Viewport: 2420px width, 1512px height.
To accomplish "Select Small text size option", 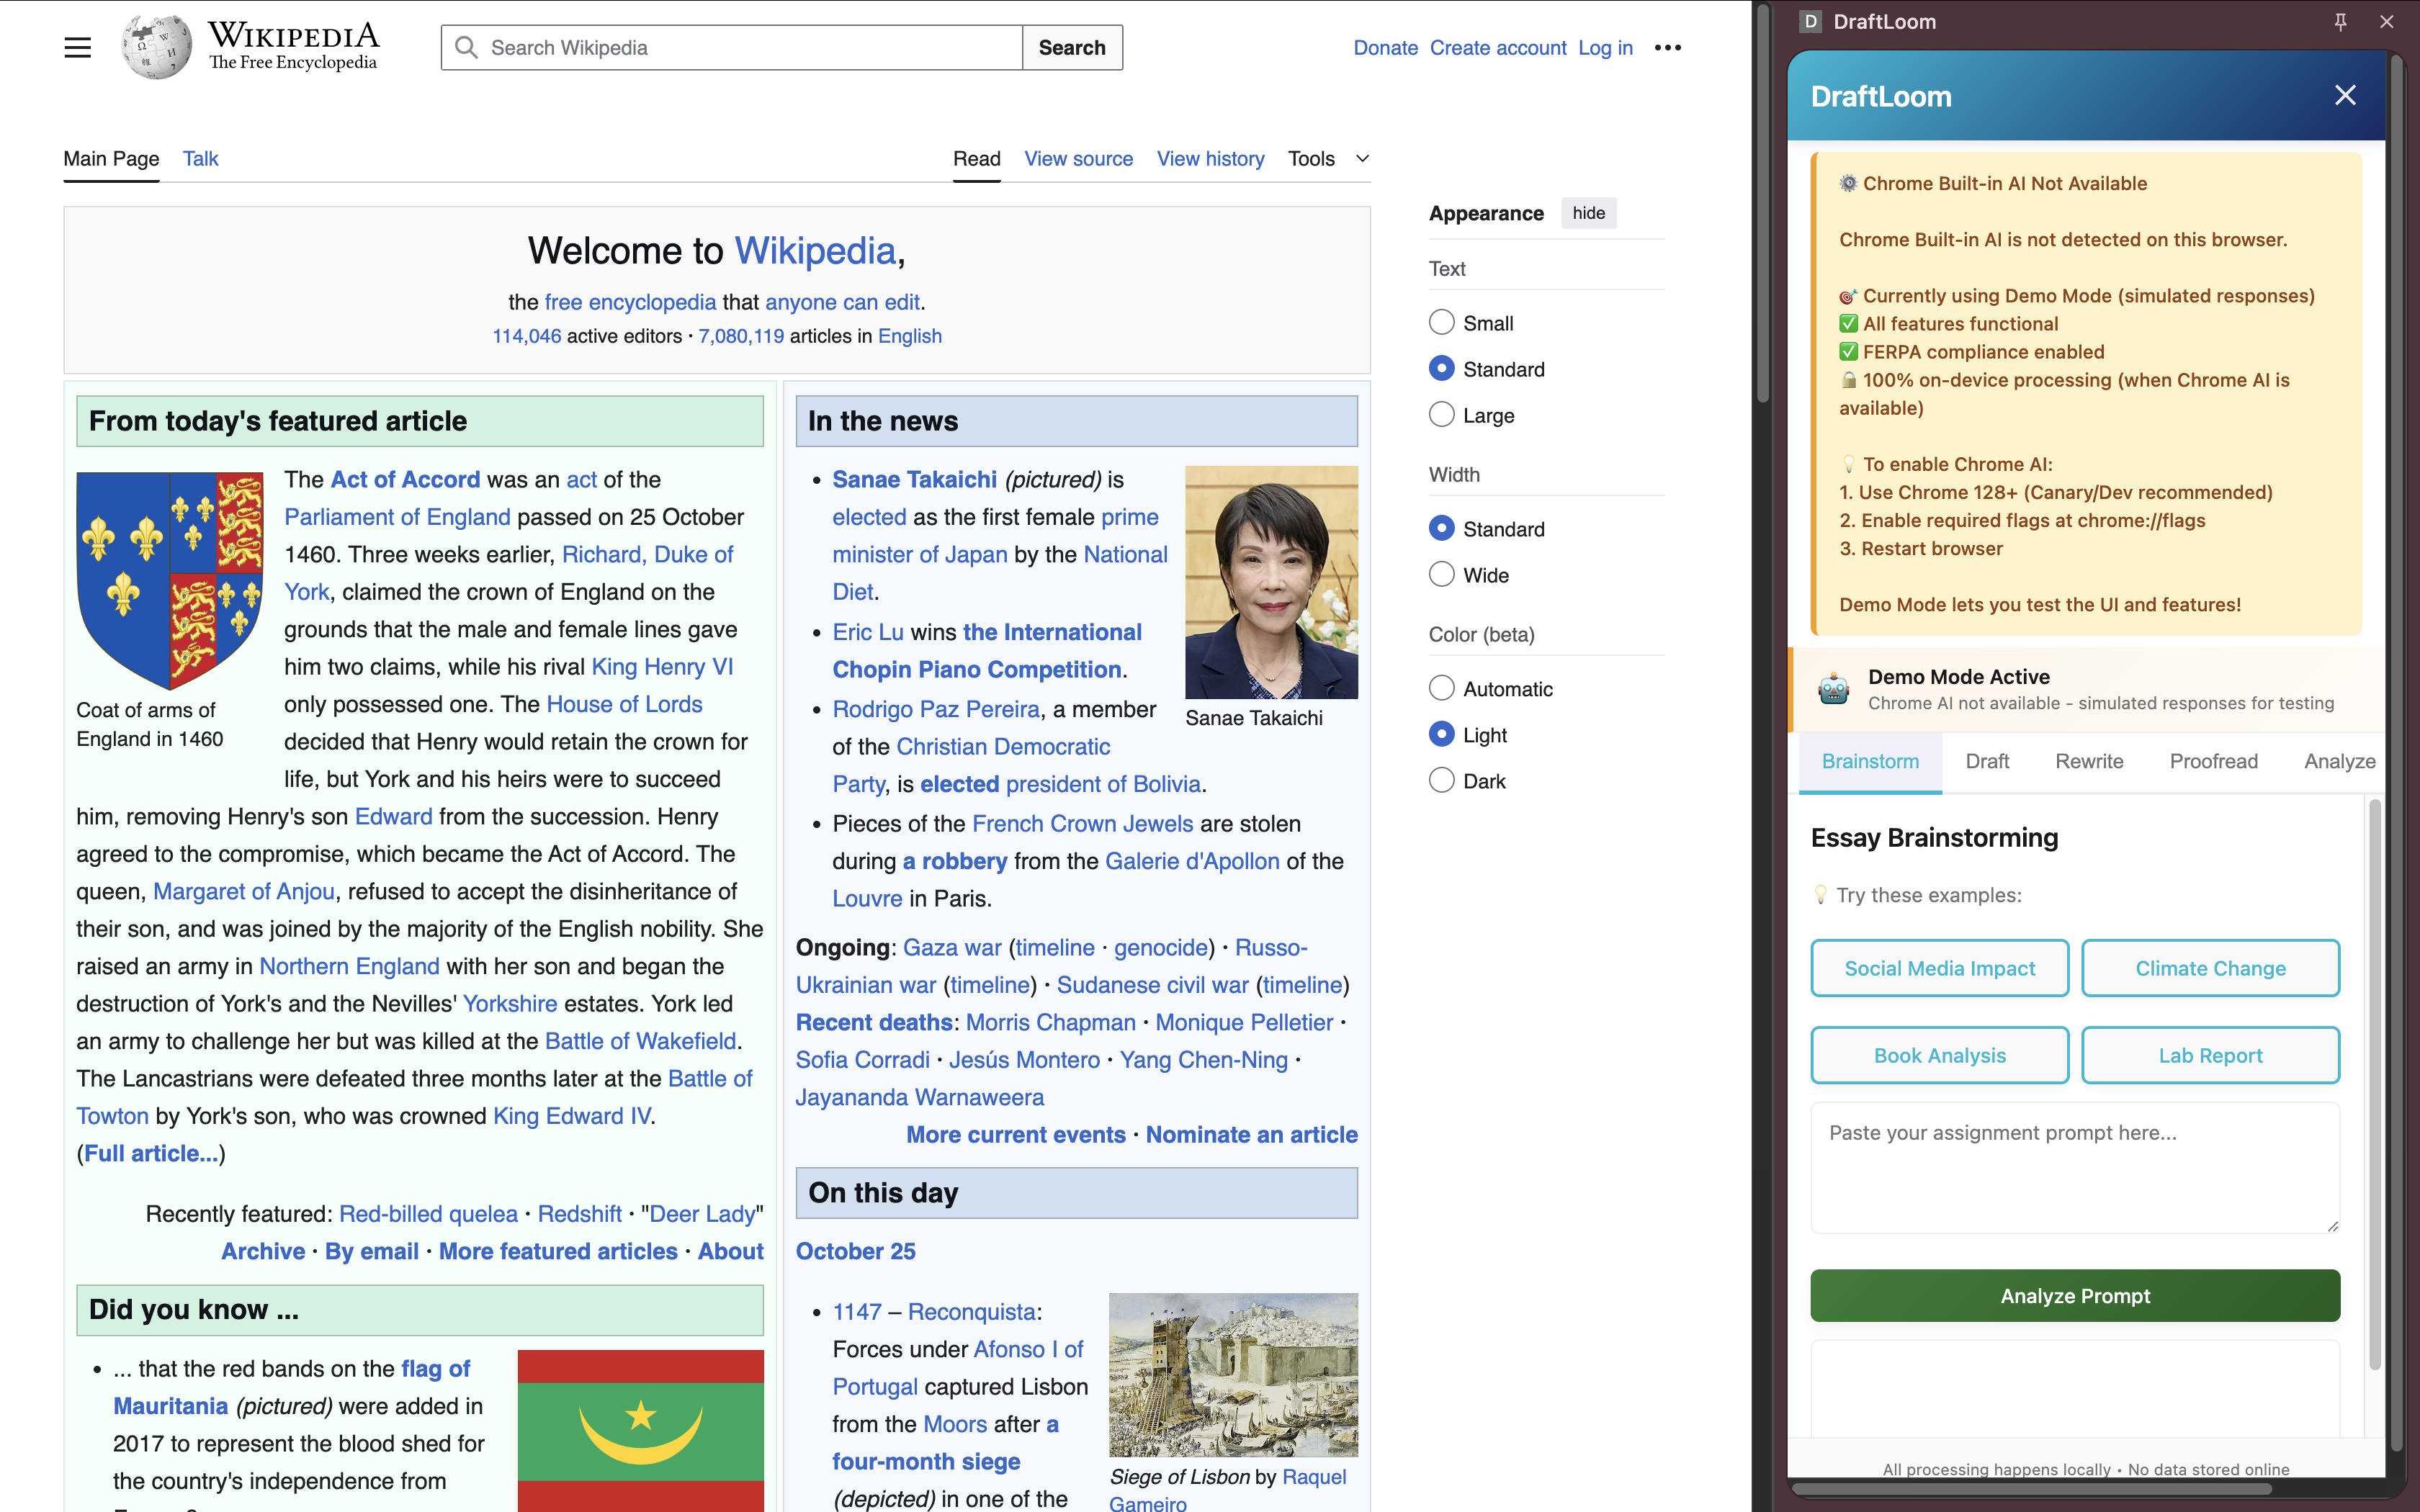I will (1441, 322).
